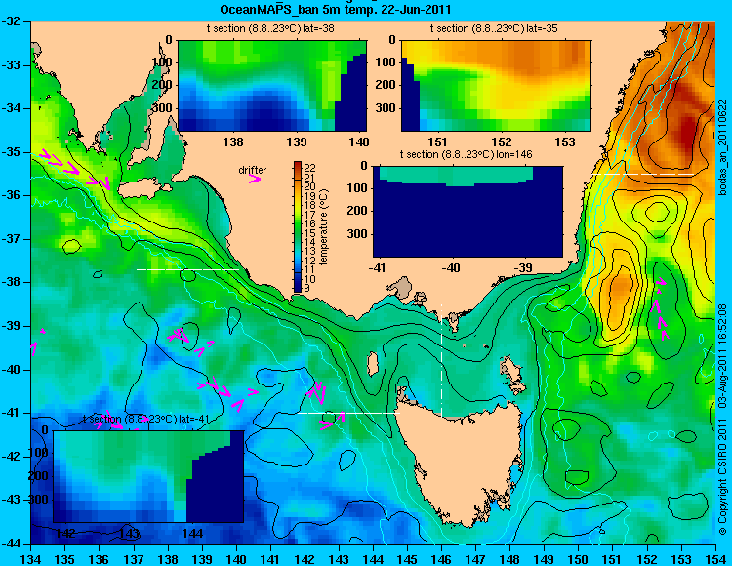
Task: Select the 9 tick on the color bar
Action: click(306, 288)
